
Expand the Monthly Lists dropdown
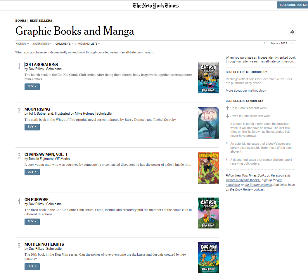pos(89,43)
